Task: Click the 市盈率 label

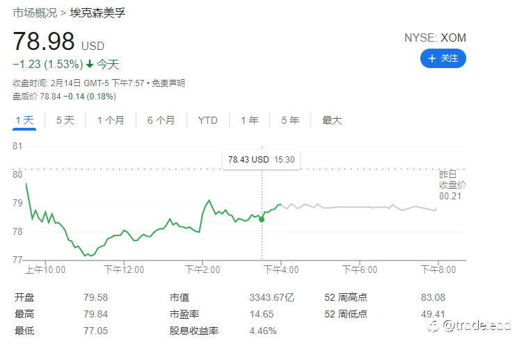Action: pos(184,314)
